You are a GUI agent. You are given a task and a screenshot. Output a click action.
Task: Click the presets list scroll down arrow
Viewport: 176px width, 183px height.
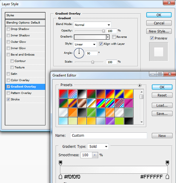click(142, 122)
